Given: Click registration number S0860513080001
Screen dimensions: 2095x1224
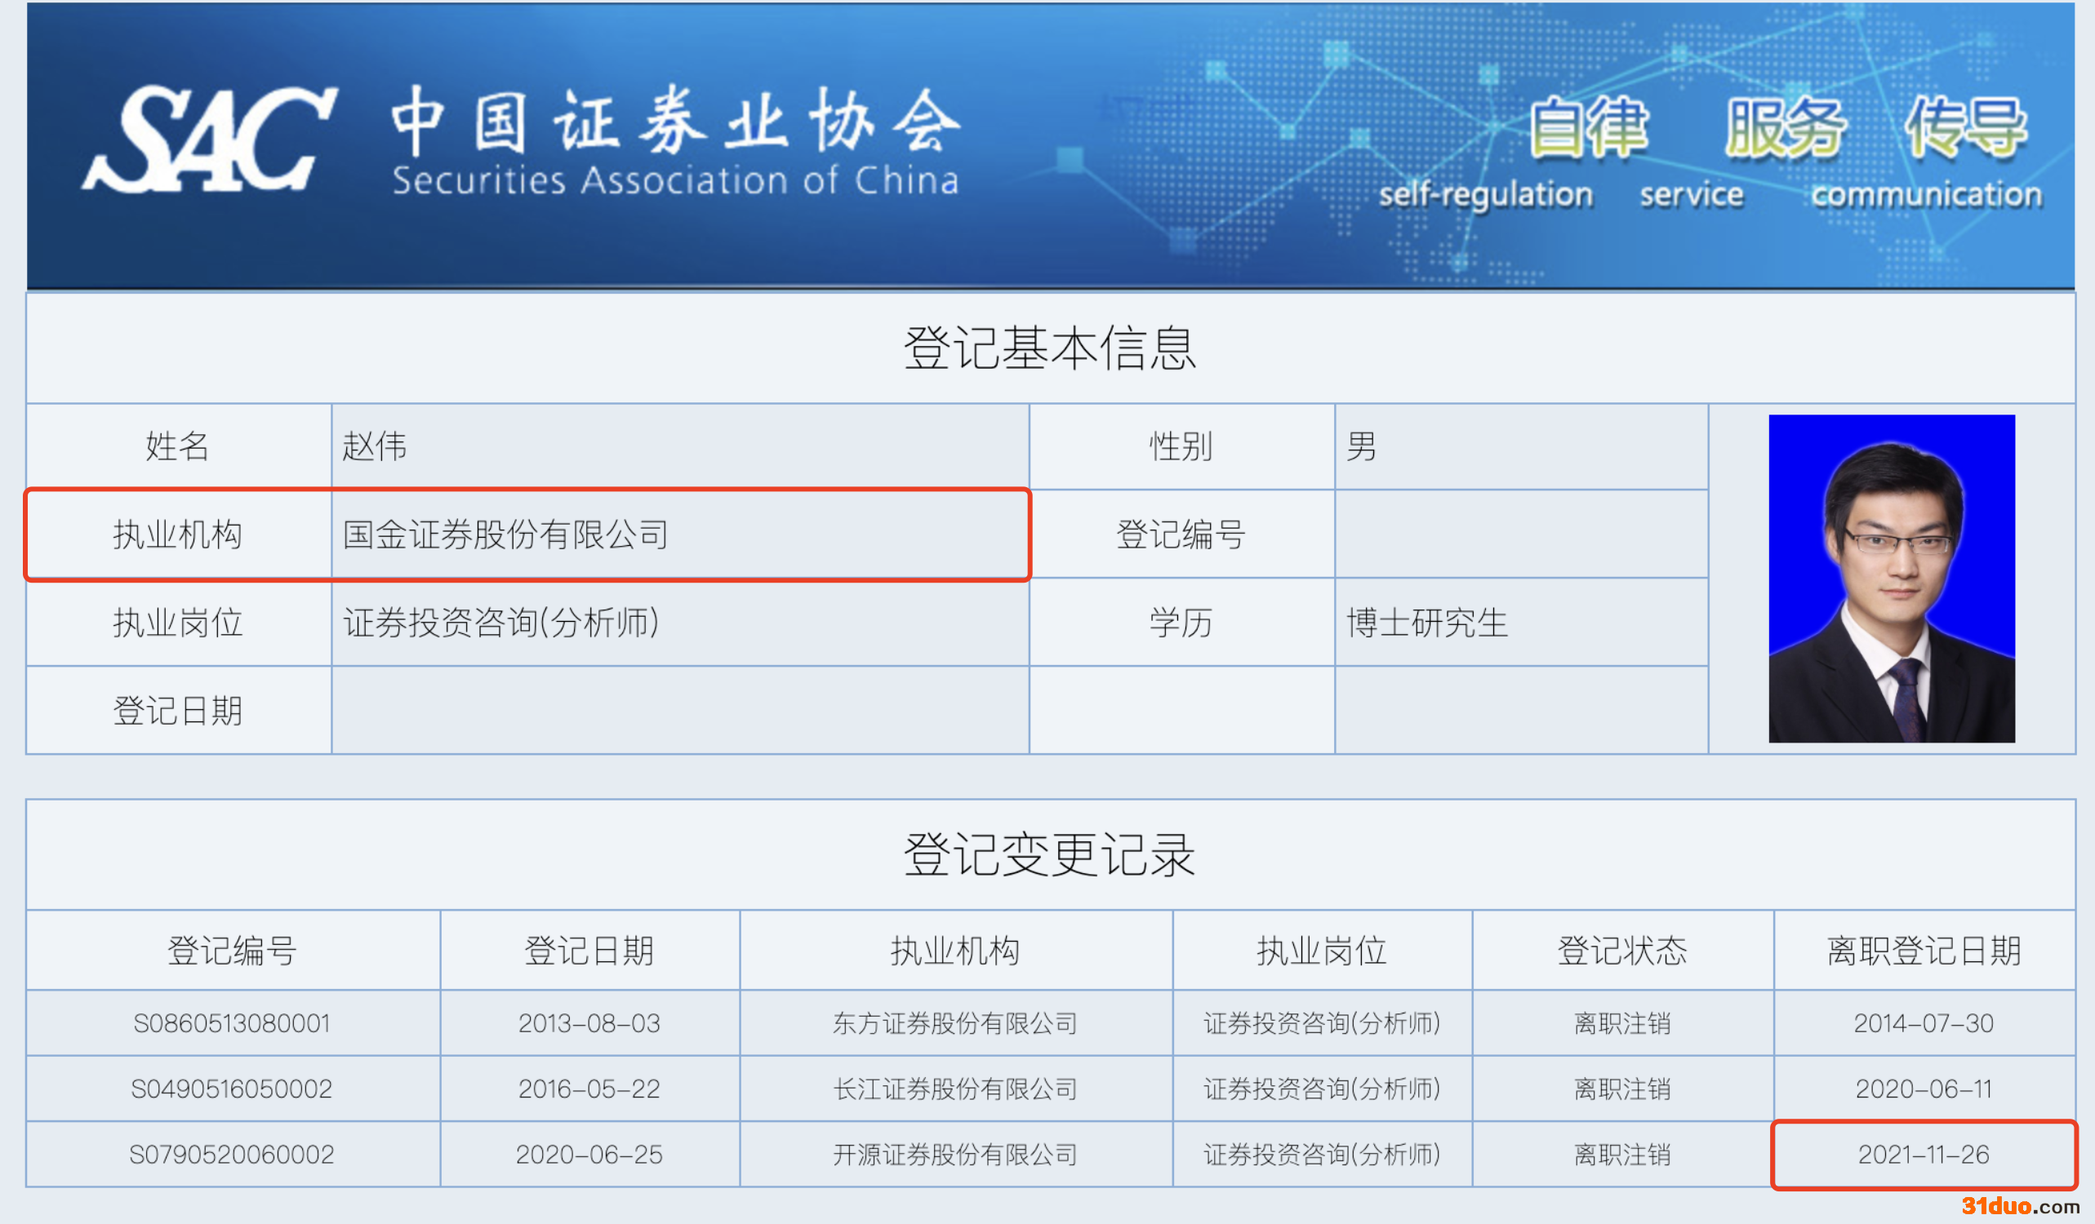Looking at the screenshot, I should pos(232,1023).
